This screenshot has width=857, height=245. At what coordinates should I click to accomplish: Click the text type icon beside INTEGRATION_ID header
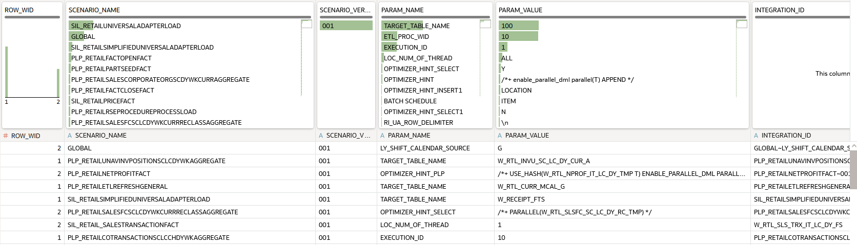point(756,136)
